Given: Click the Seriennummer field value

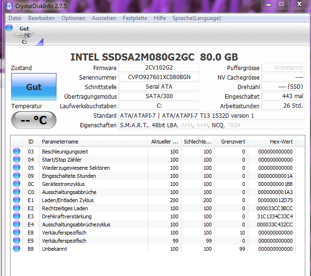Looking at the screenshot, I should (159, 77).
